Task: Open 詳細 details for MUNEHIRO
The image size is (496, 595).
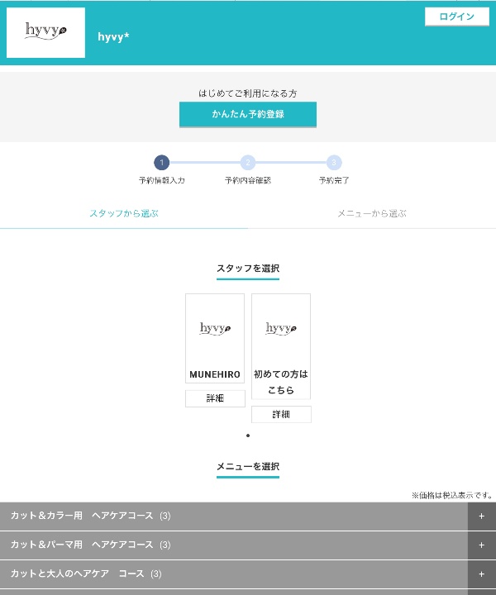Action: click(x=215, y=398)
